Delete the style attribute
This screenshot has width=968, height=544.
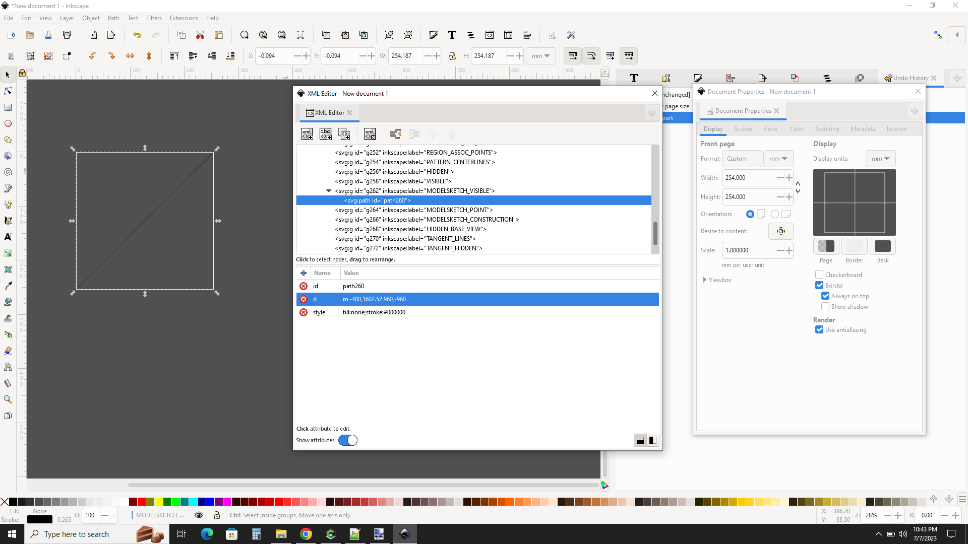304,312
